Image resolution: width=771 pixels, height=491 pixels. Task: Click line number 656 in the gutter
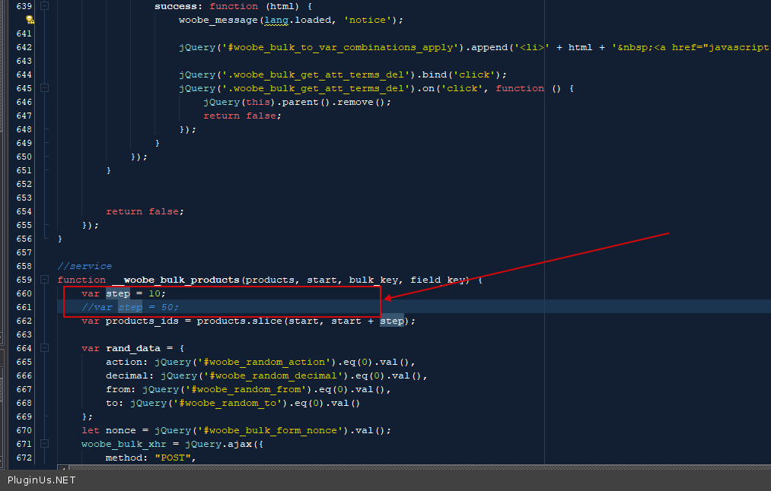(x=24, y=239)
